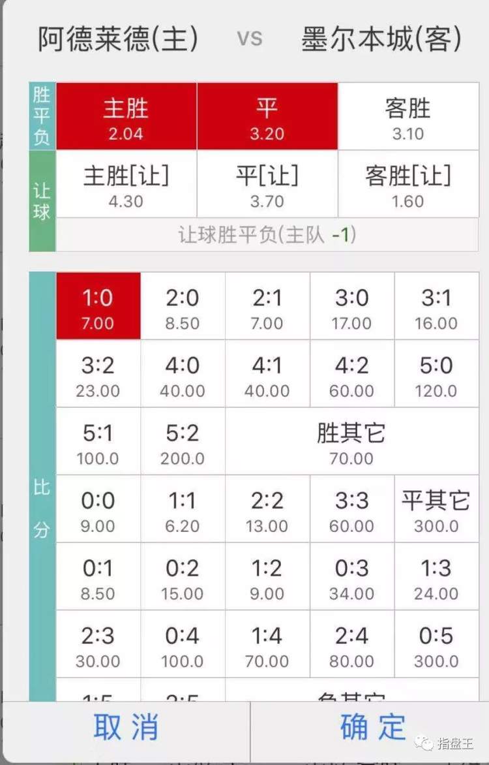Select the 2:4 score at 80.00

pos(351,644)
